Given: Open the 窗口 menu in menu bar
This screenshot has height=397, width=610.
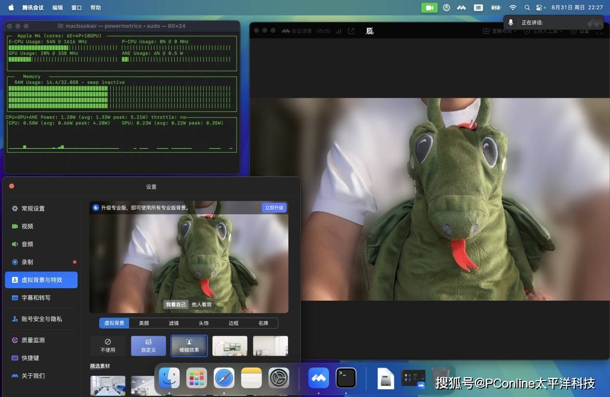Looking at the screenshot, I should [77, 8].
